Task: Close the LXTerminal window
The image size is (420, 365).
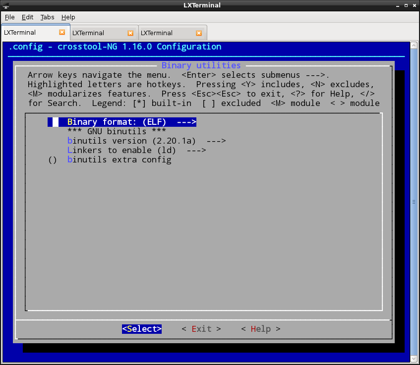Action: point(415,5)
